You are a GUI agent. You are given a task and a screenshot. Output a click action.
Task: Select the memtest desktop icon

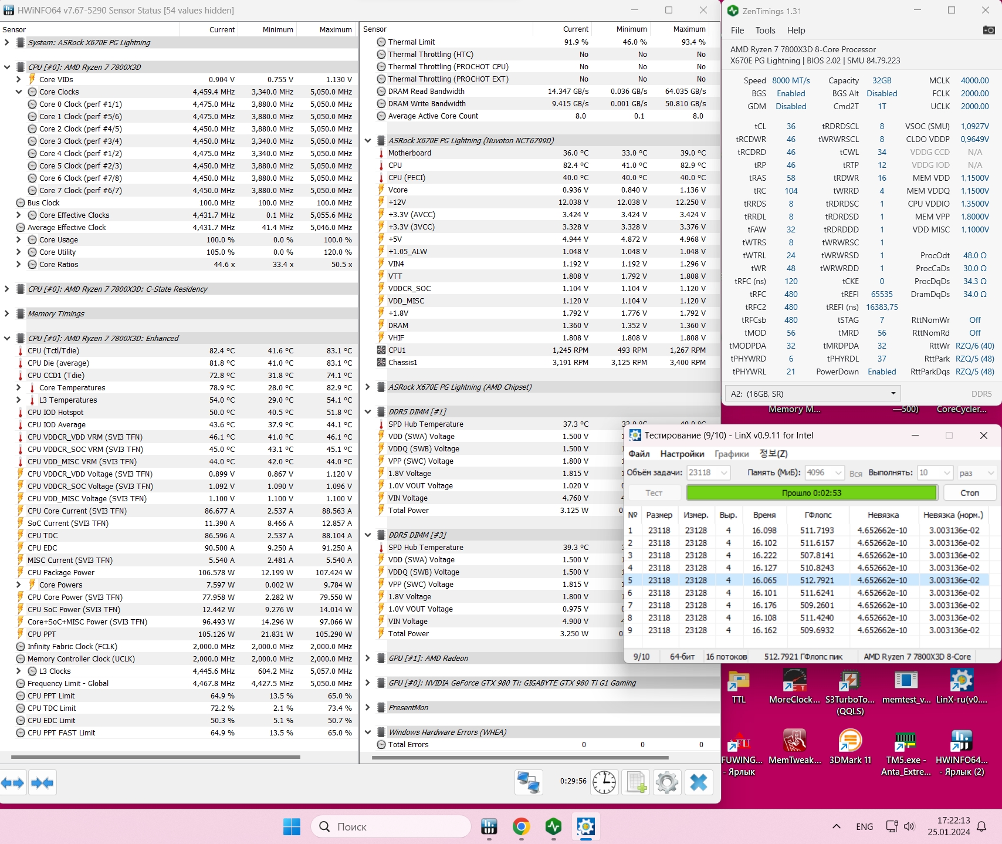pyautogui.click(x=906, y=687)
